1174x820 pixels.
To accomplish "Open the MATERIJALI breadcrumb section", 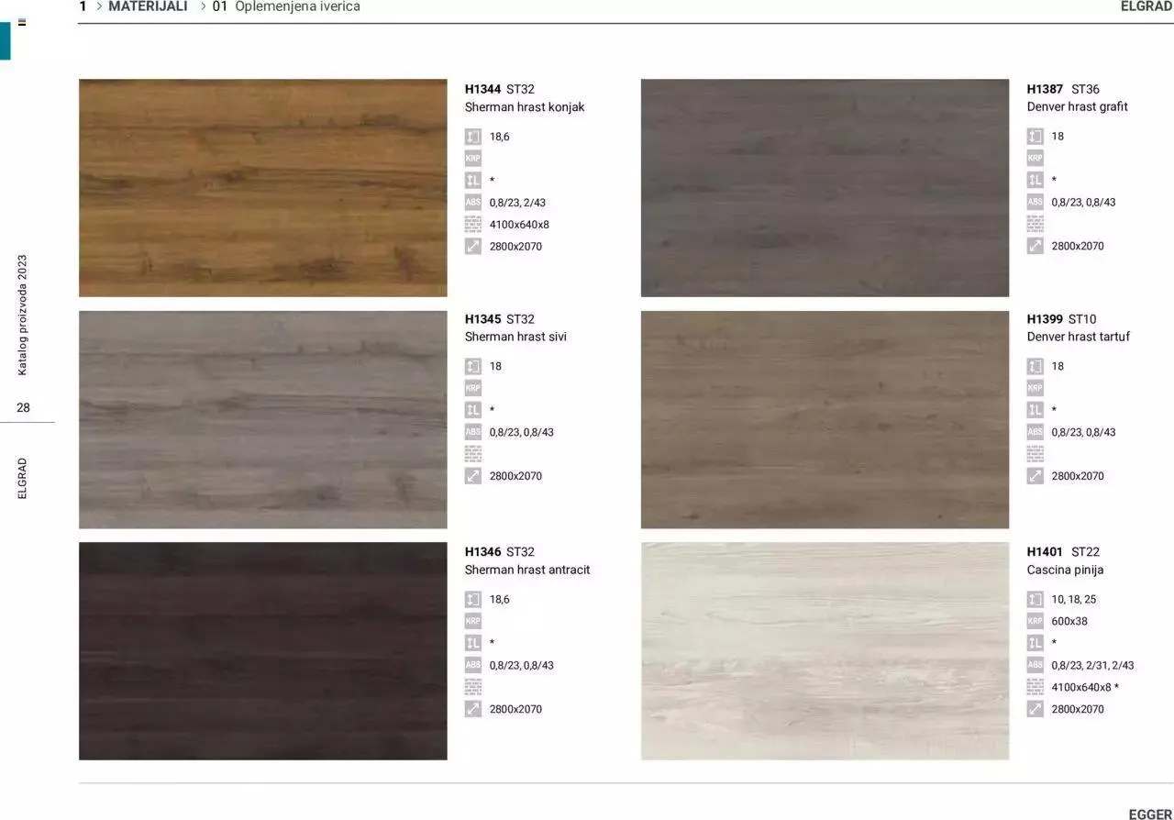I will tap(148, 6).
